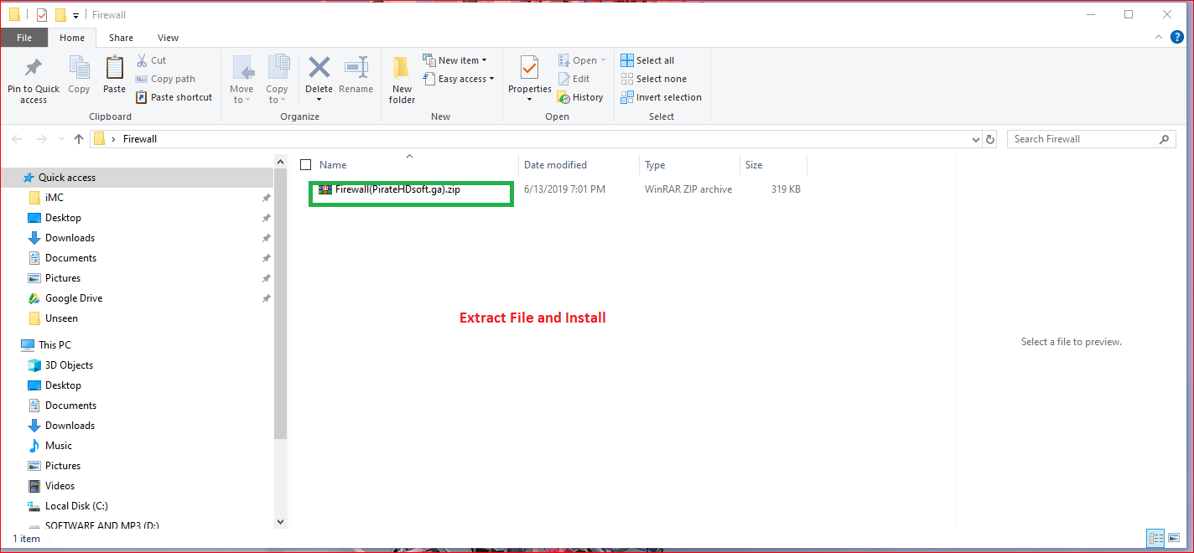Sort by the Size column

click(x=754, y=165)
